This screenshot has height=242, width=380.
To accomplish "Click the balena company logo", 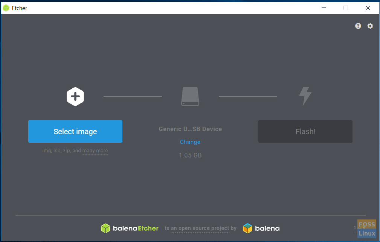I will [261, 228].
